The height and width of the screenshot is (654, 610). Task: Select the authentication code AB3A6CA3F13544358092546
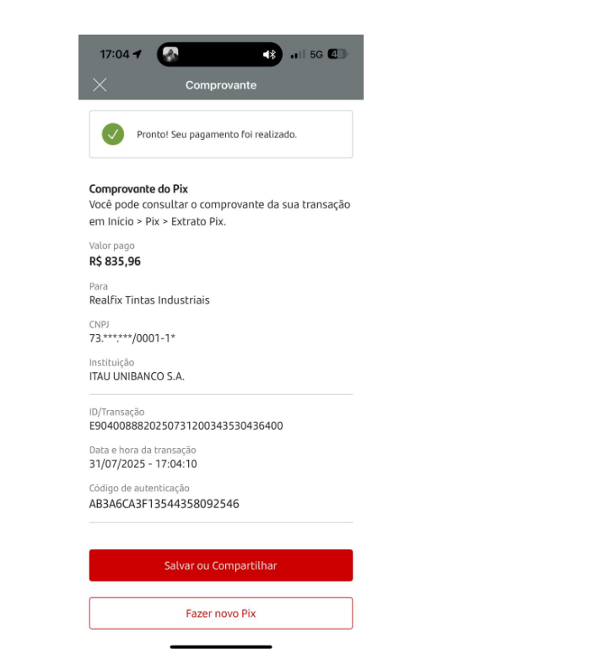coord(165,504)
